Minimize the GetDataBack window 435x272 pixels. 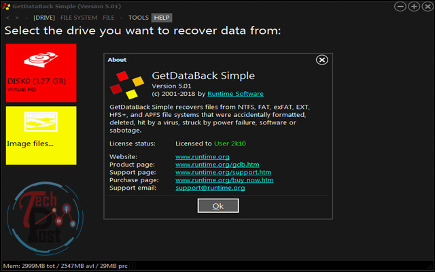coord(400,6)
